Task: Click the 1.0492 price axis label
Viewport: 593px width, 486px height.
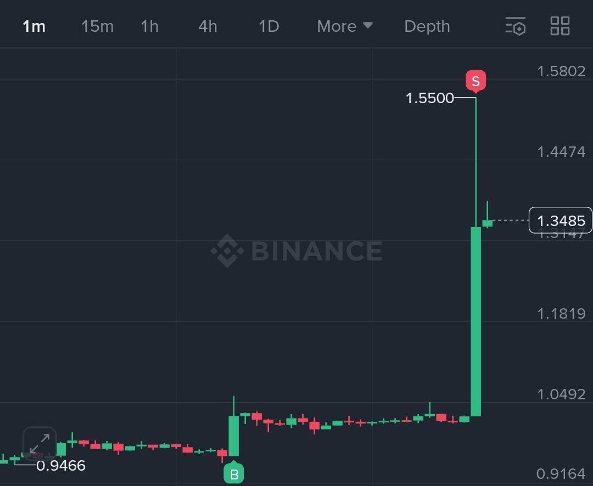Action: point(561,394)
